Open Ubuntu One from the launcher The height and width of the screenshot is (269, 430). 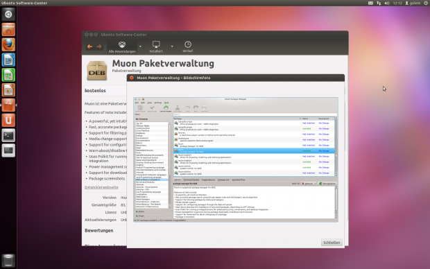click(x=8, y=120)
